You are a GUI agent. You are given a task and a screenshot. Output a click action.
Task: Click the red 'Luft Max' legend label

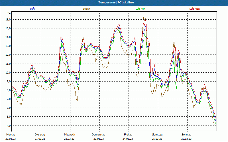(x=194, y=9)
